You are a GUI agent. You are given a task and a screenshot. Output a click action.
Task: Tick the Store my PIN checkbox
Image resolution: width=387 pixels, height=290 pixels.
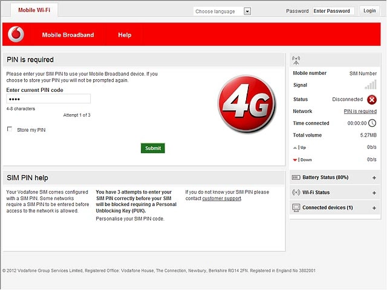10,129
